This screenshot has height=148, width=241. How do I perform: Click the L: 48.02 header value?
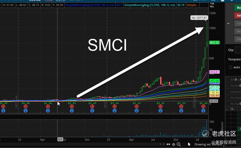[x=21, y=5]
